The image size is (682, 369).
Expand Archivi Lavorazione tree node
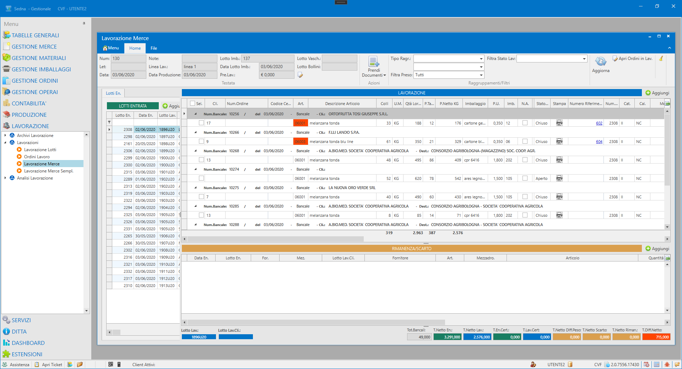tap(5, 135)
